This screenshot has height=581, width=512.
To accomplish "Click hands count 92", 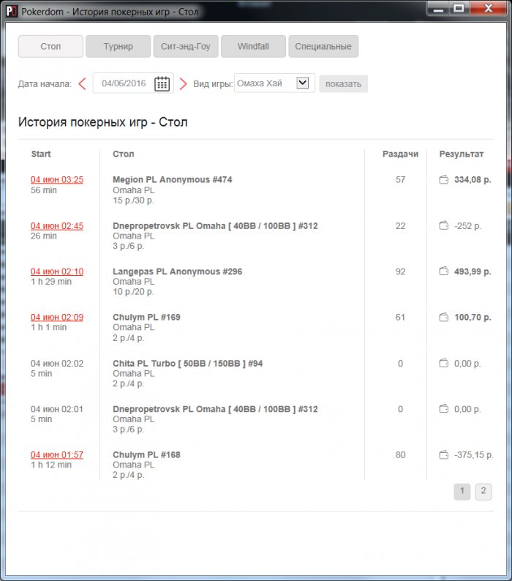I will [x=401, y=271].
